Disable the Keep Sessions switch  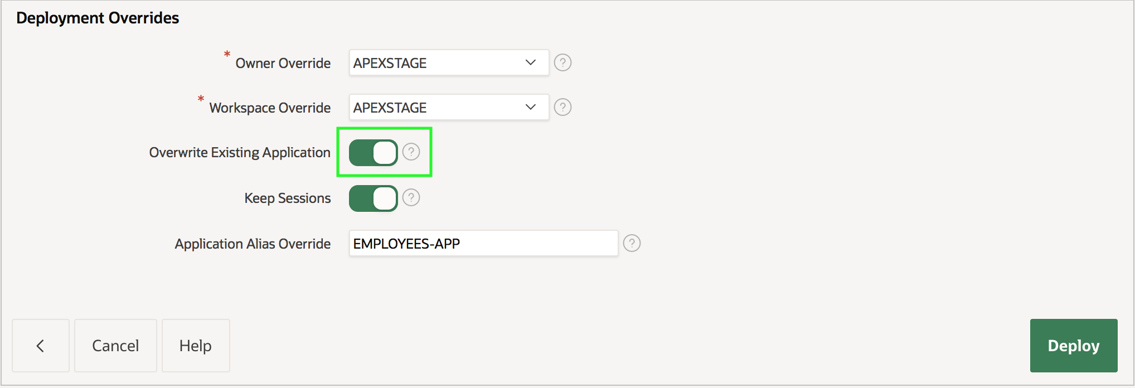(x=373, y=198)
